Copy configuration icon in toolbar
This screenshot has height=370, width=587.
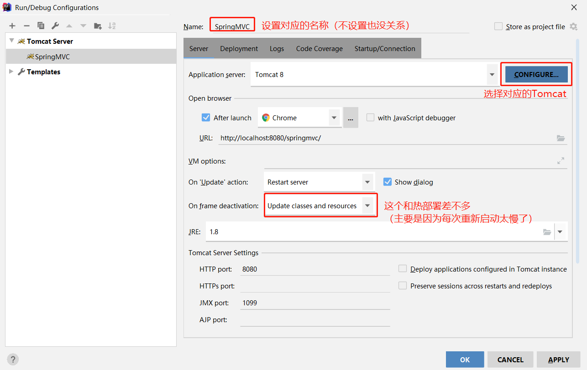tap(41, 26)
